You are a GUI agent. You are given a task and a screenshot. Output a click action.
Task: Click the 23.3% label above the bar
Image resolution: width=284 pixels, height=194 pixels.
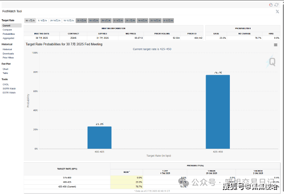[100, 124]
